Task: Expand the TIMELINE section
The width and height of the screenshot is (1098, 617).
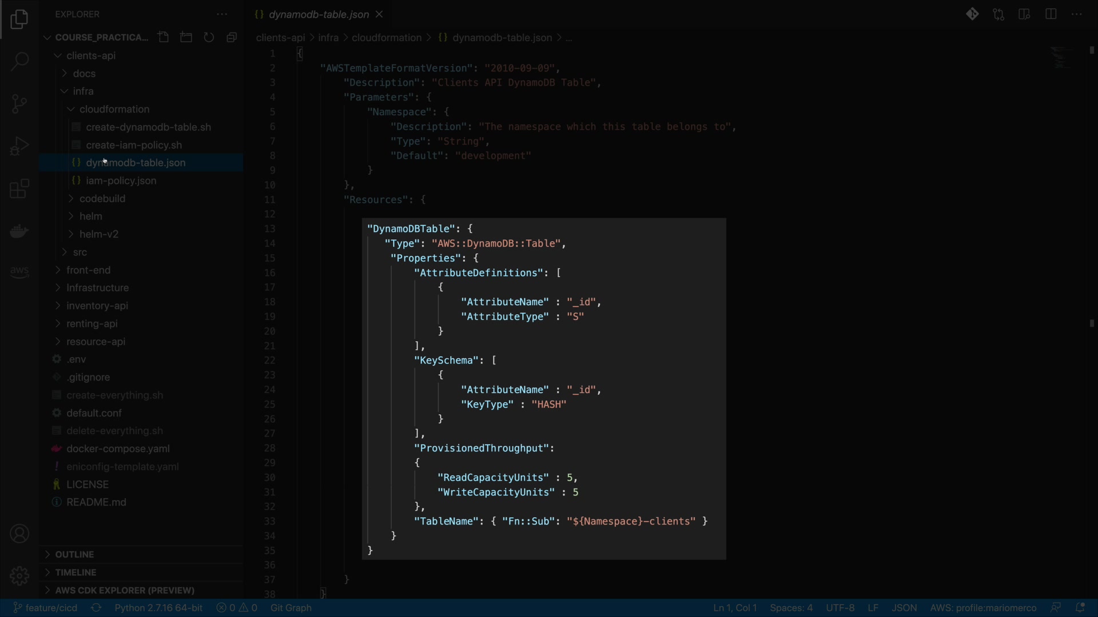Action: pyautogui.click(x=75, y=572)
